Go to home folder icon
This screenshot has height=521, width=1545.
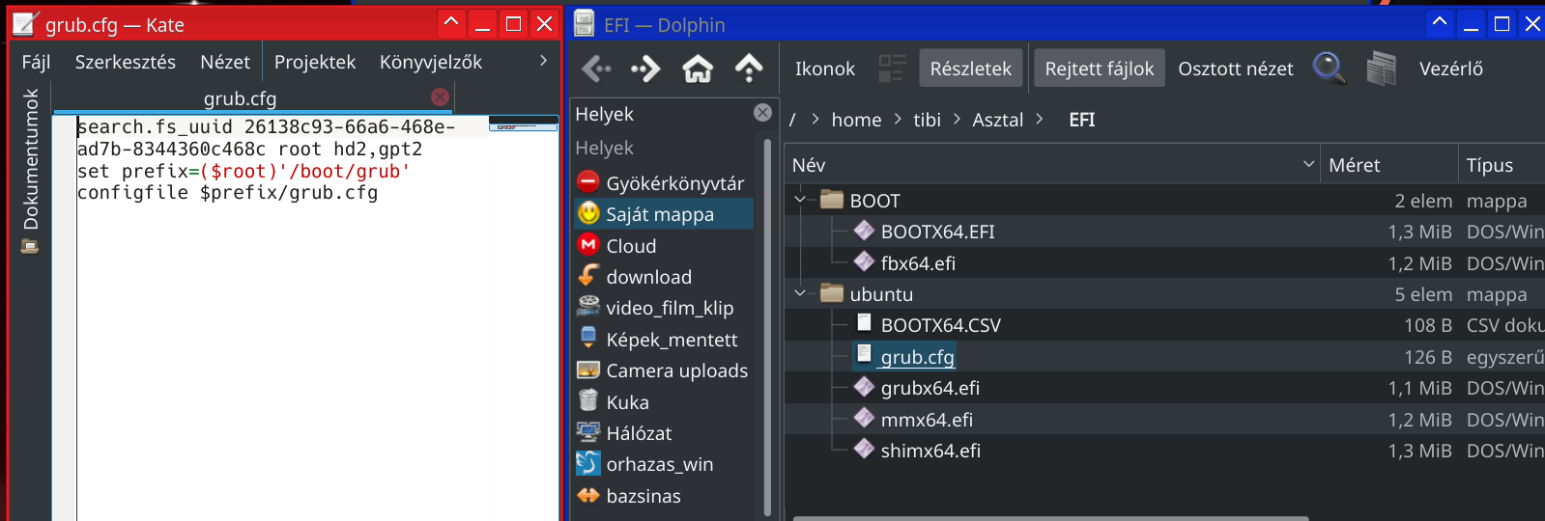pyautogui.click(x=698, y=69)
